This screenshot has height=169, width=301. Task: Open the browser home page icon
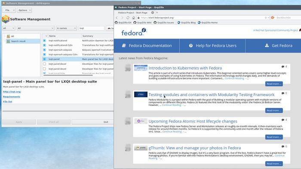[x=133, y=18]
